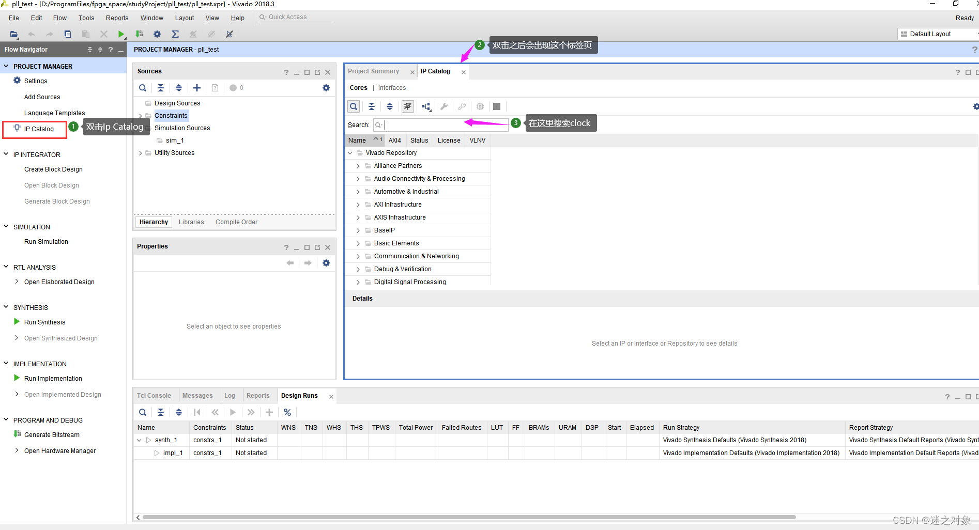This screenshot has height=530, width=979.
Task: Expand all in IP Catalog toolbar
Action: 390,106
